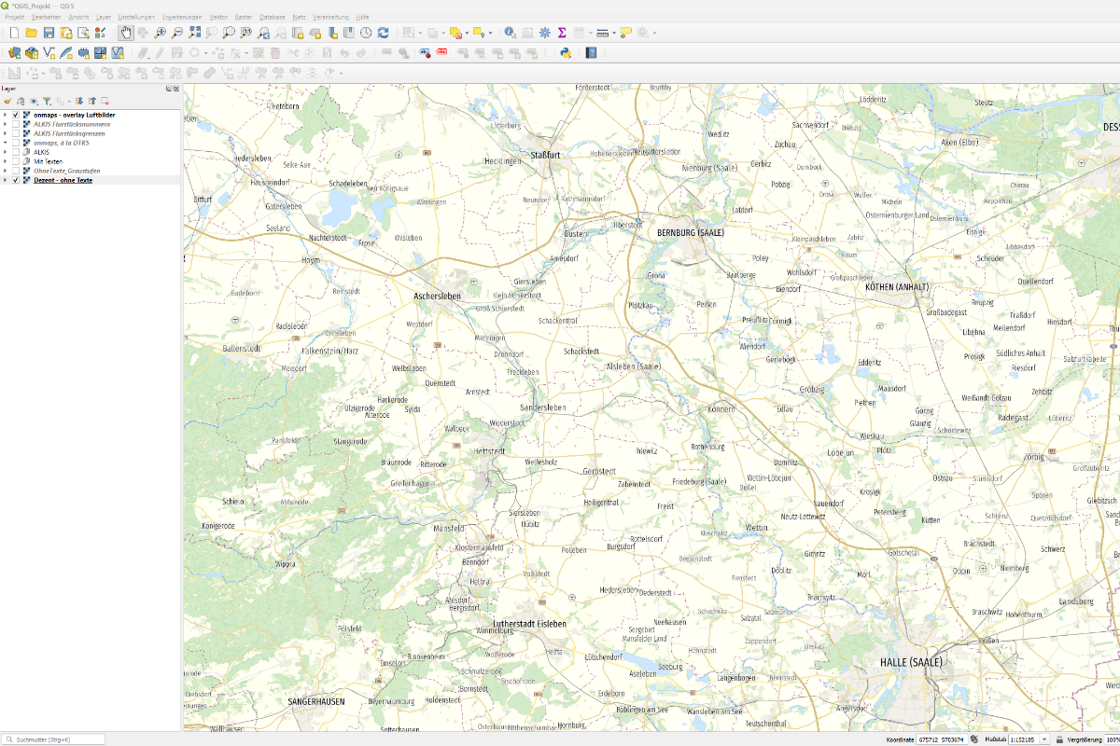Screen dimensions: 1120x746
Task: Zoom to the full map extent
Action: (x=194, y=33)
